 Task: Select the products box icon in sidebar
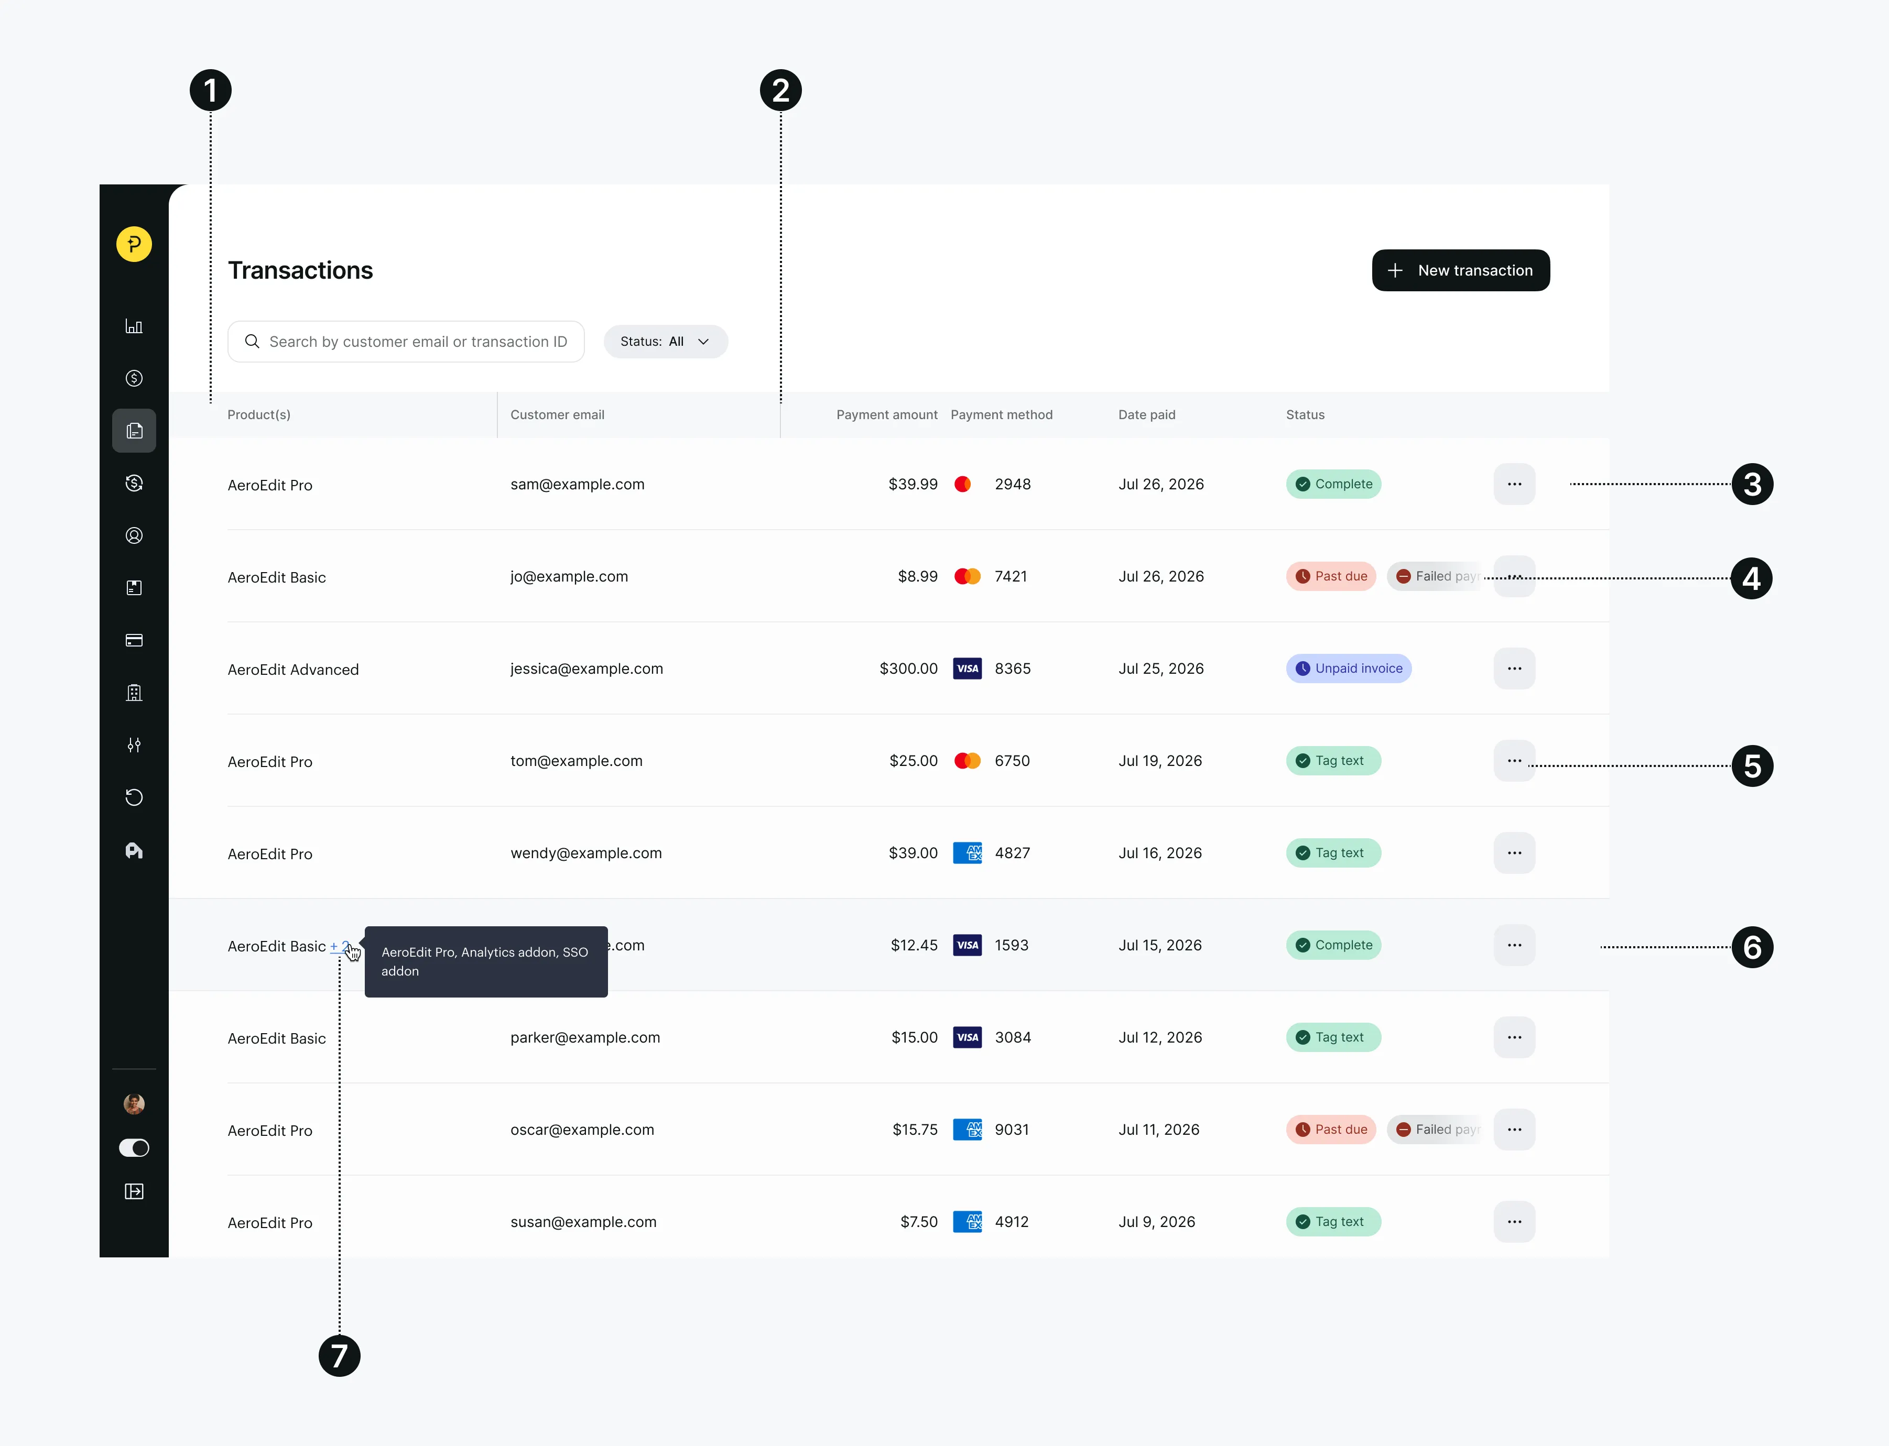(134, 588)
